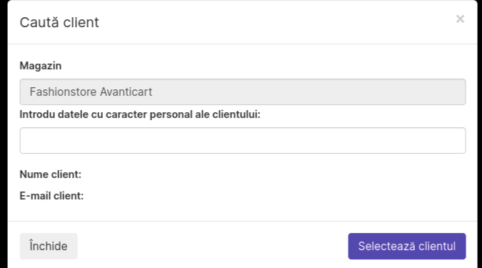The image size is (482, 268).
Task: Click label Introdu datele cu caracter personal
Action: point(140,114)
